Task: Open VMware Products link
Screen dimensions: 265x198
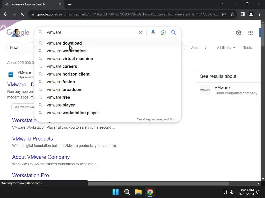Action: 32,139
